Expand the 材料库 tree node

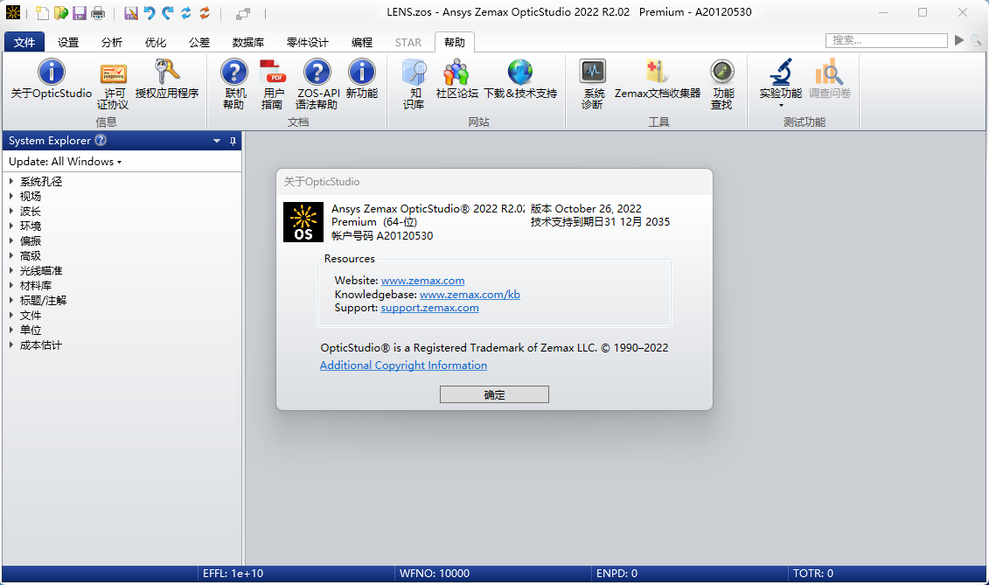11,285
